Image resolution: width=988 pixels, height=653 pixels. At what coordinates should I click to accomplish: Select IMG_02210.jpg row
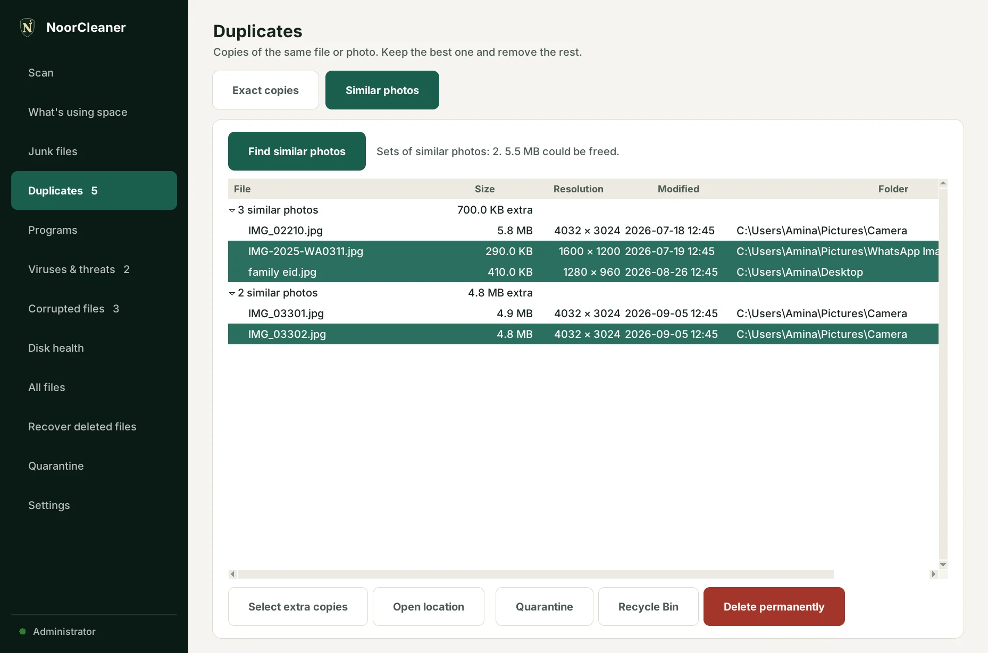(583, 231)
